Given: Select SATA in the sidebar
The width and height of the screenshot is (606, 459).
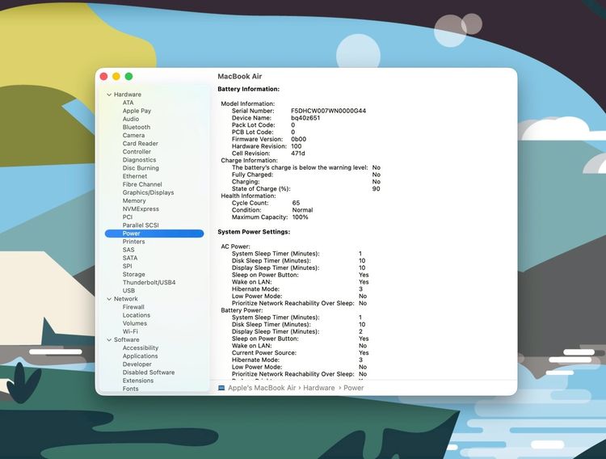Looking at the screenshot, I should click(x=130, y=259).
